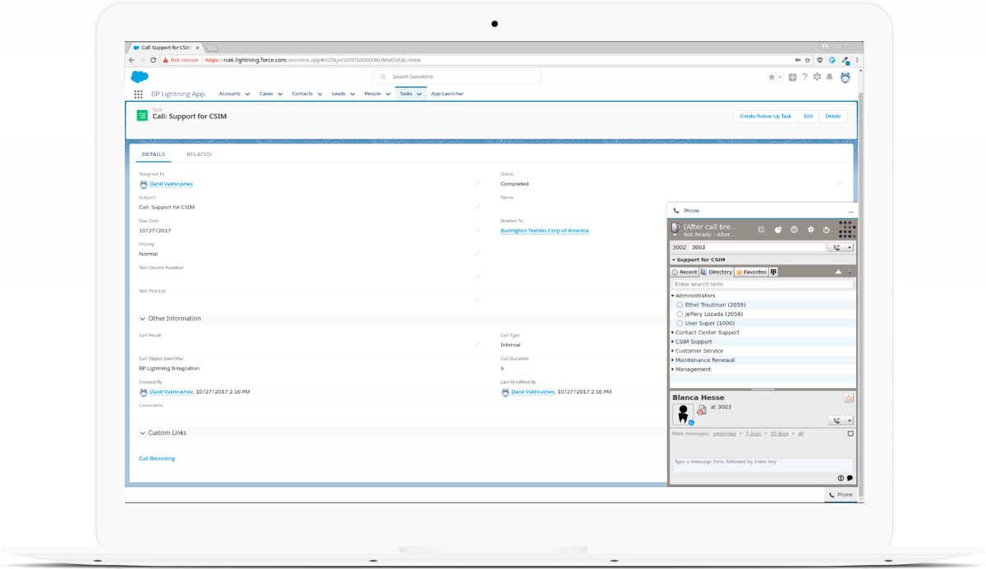
Task: Switch to the DETAILS tab
Action: (154, 154)
